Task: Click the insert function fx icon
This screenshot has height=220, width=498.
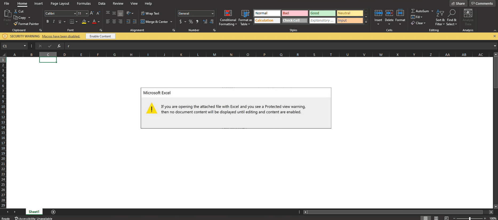Action: (59, 46)
